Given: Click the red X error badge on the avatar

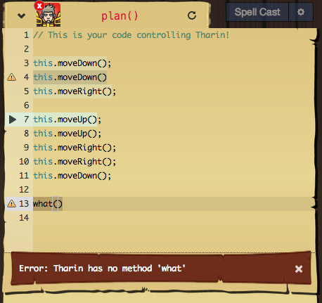Looking at the screenshot, I should (x=39, y=6).
